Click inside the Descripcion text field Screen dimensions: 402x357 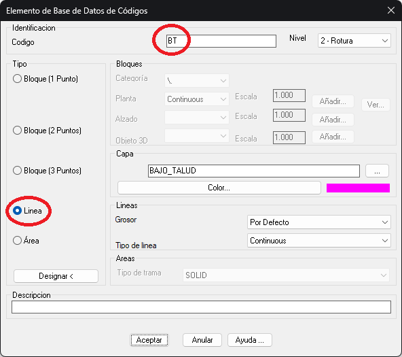[201, 307]
